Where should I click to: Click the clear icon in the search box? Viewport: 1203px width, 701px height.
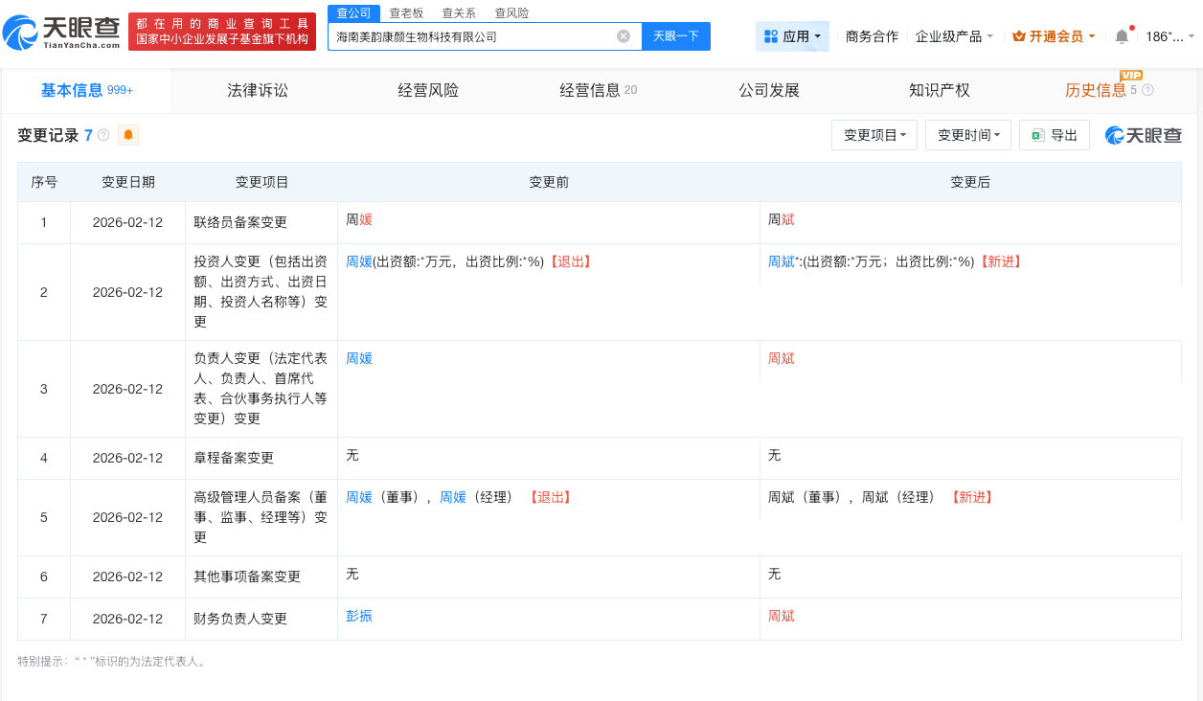[623, 35]
